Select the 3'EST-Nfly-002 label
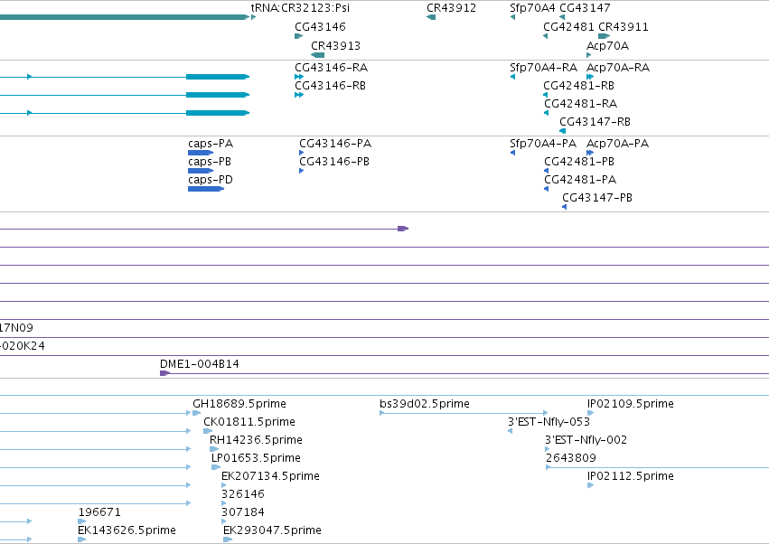769x544 pixels. coord(586,440)
